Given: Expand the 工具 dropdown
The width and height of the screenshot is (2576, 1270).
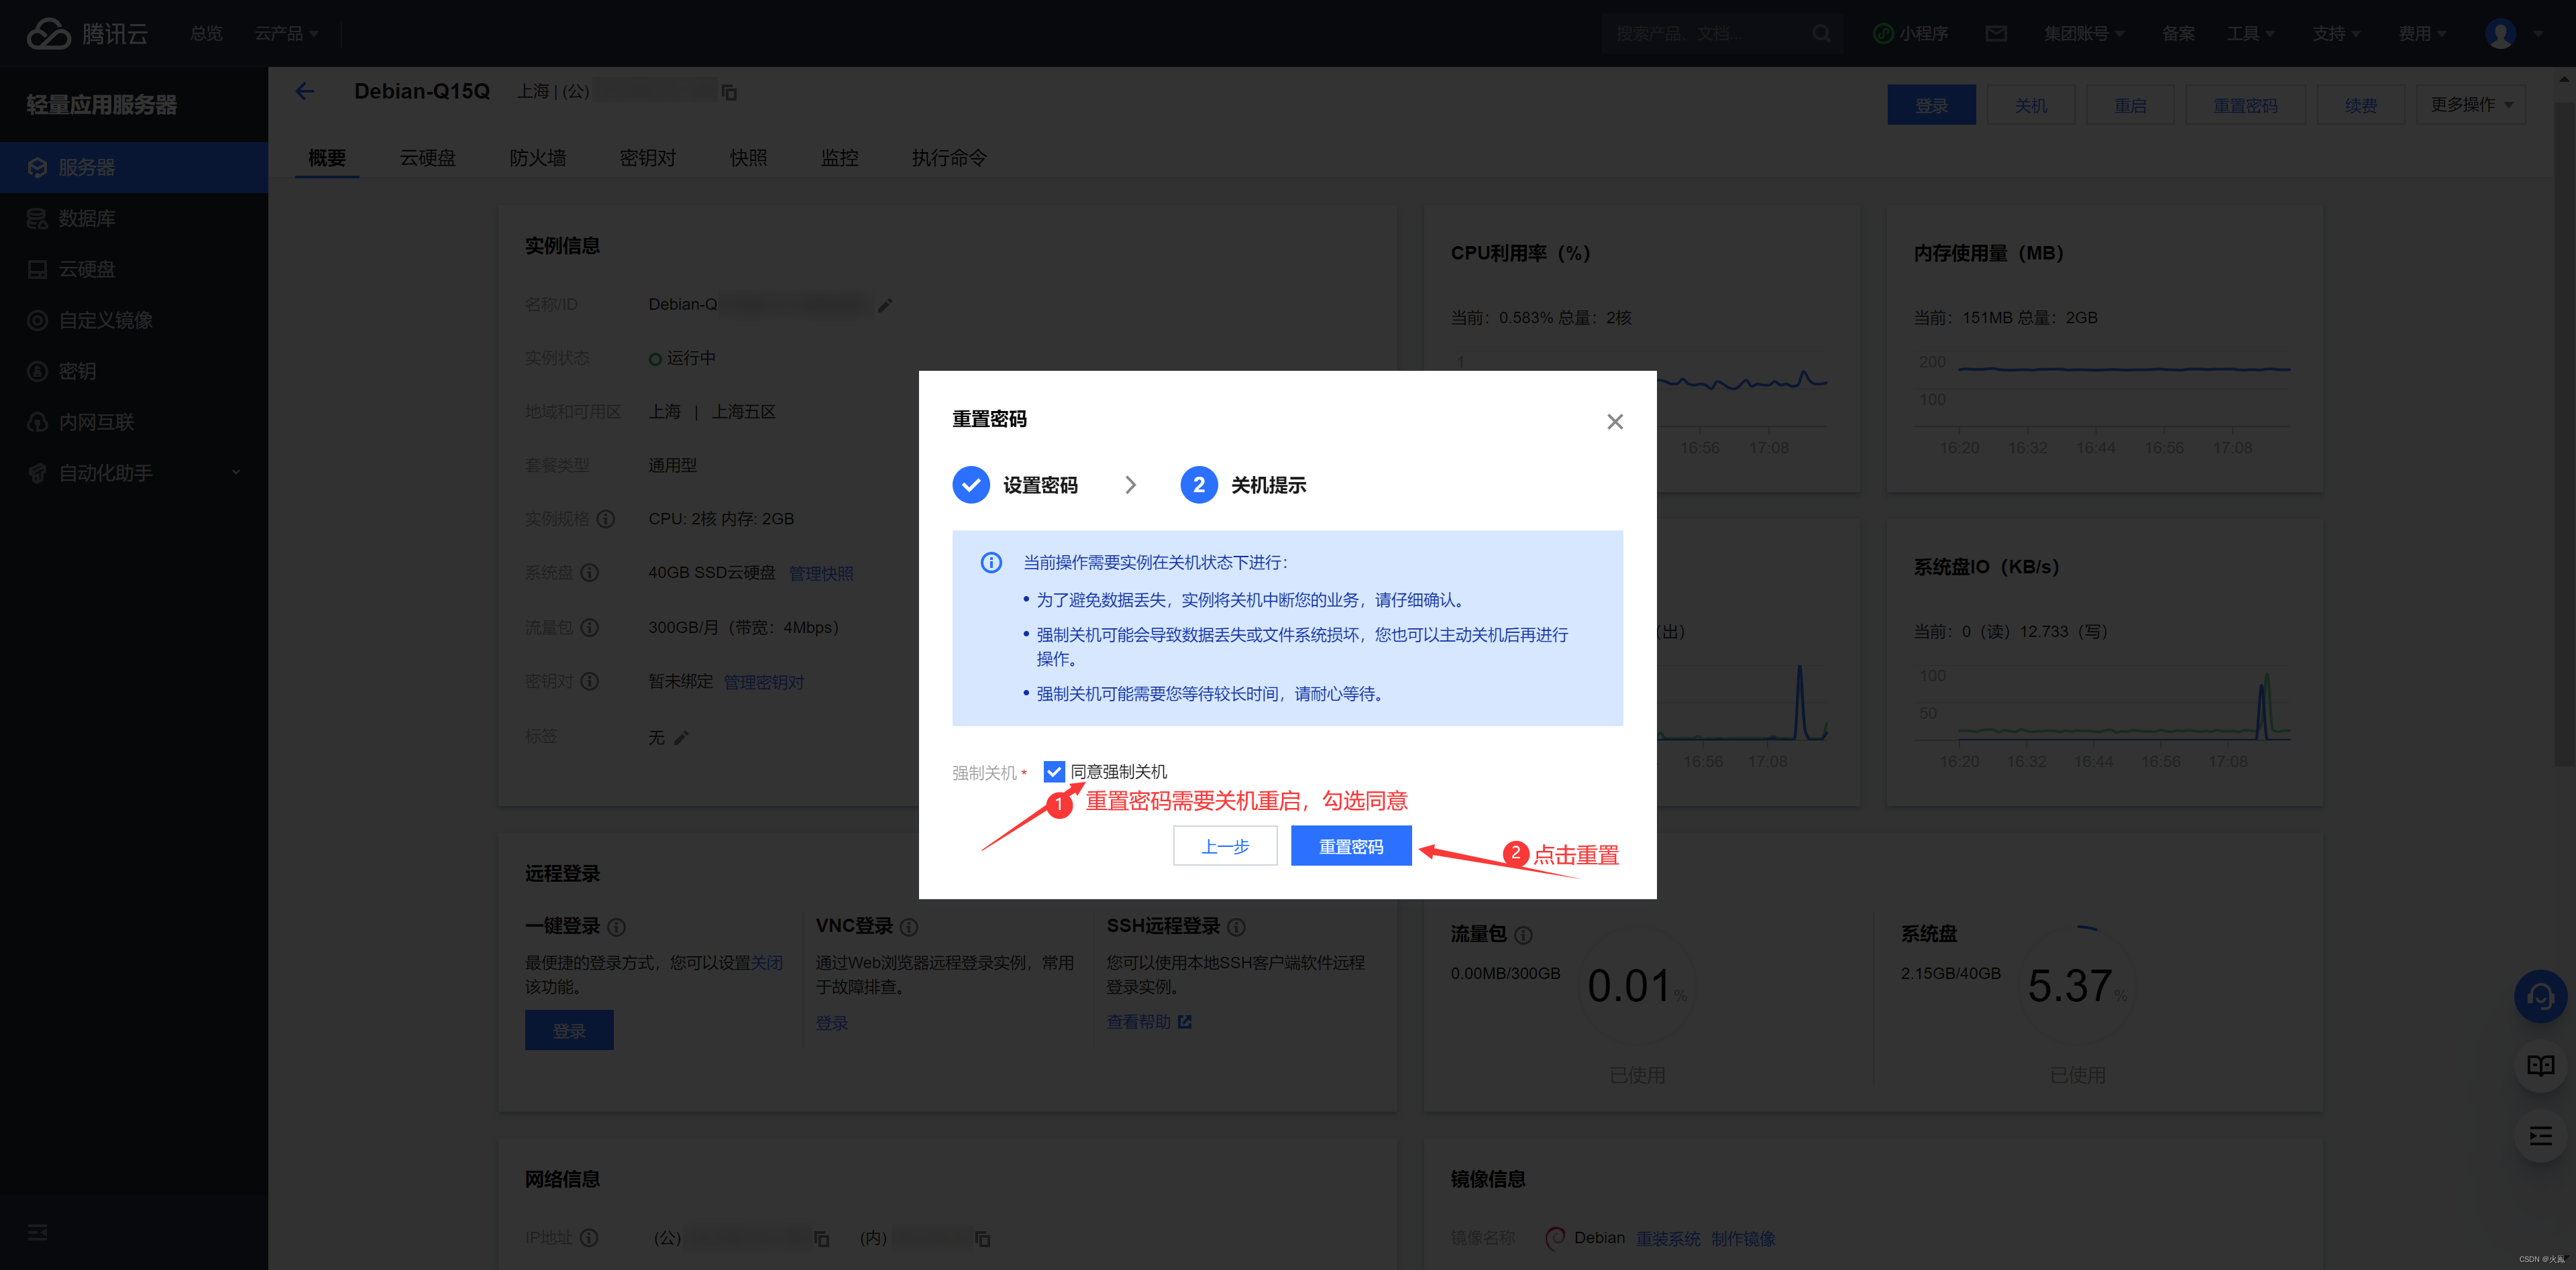Looking at the screenshot, I should (x=2250, y=34).
